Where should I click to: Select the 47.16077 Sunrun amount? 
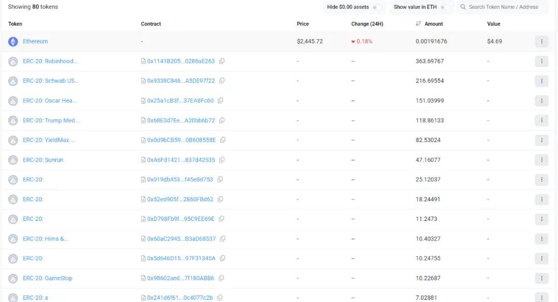pyautogui.click(x=428, y=160)
